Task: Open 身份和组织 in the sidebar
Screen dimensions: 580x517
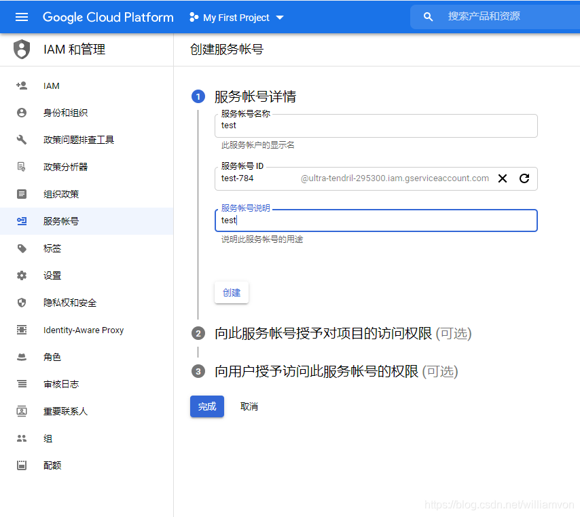Action: 86,113
